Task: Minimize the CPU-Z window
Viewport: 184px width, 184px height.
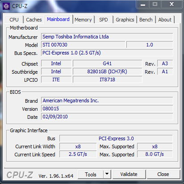Action: [x=142, y=4]
